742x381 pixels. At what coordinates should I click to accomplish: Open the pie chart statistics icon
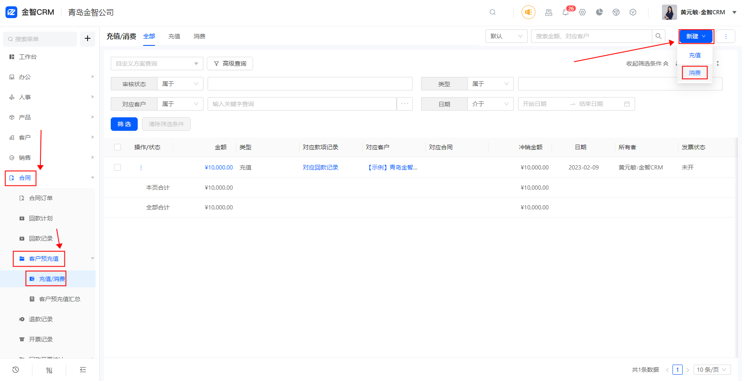coord(599,12)
